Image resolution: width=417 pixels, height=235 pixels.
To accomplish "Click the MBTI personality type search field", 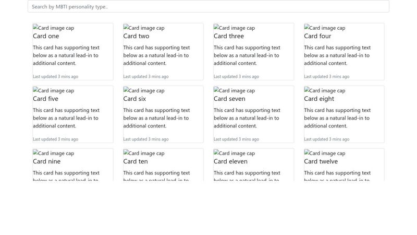I will tap(208, 7).
